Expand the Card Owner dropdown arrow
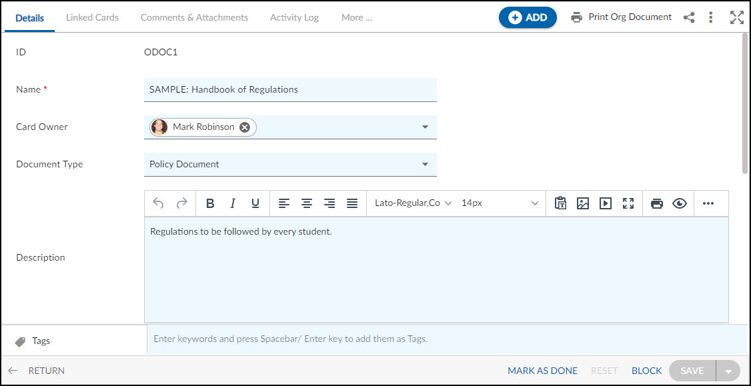 click(424, 127)
